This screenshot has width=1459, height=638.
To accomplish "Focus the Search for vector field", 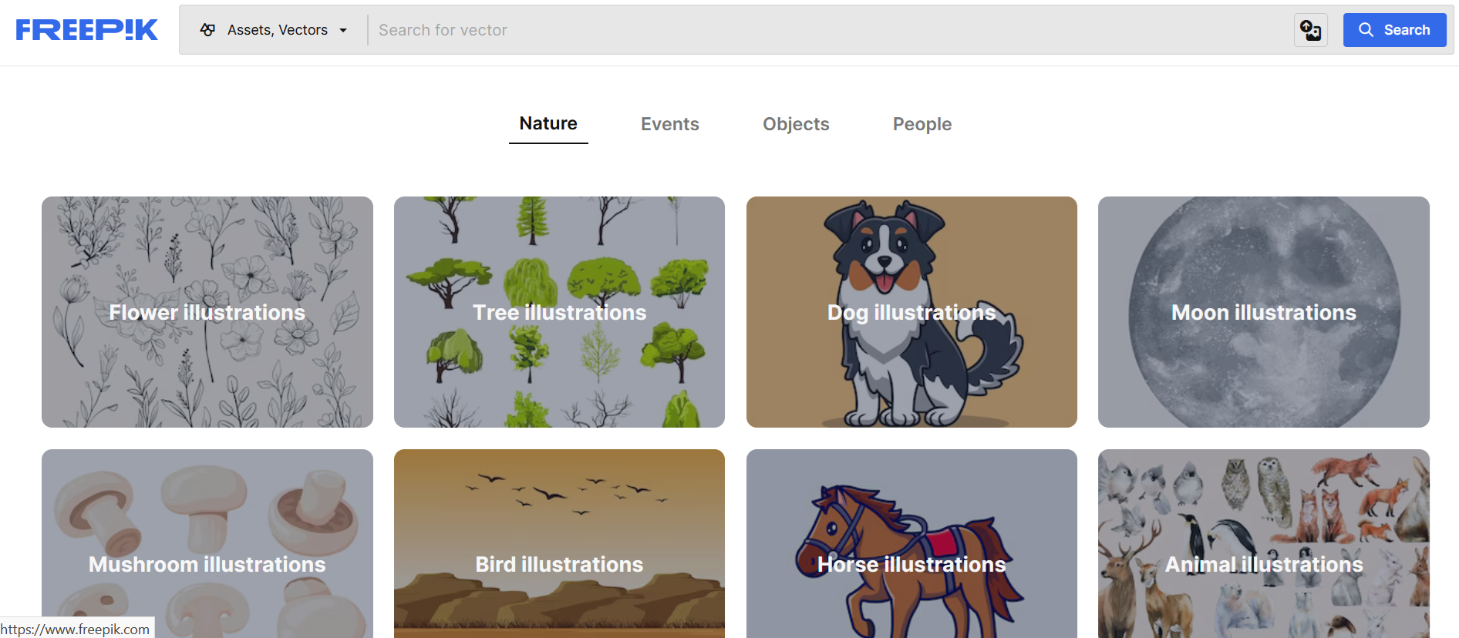I will [831, 30].
